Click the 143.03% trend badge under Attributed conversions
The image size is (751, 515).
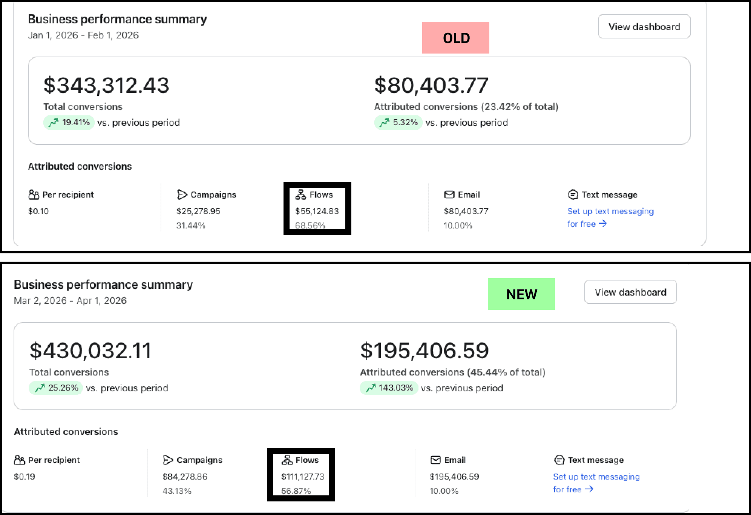tap(389, 388)
